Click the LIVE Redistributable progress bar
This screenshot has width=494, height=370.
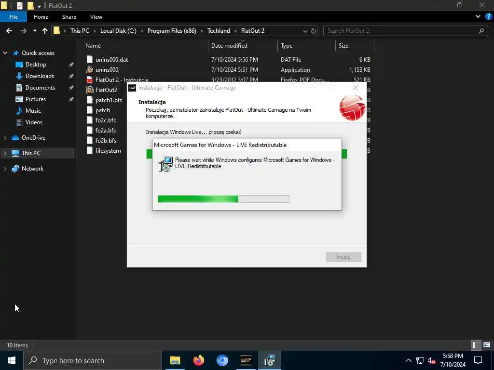(x=223, y=199)
